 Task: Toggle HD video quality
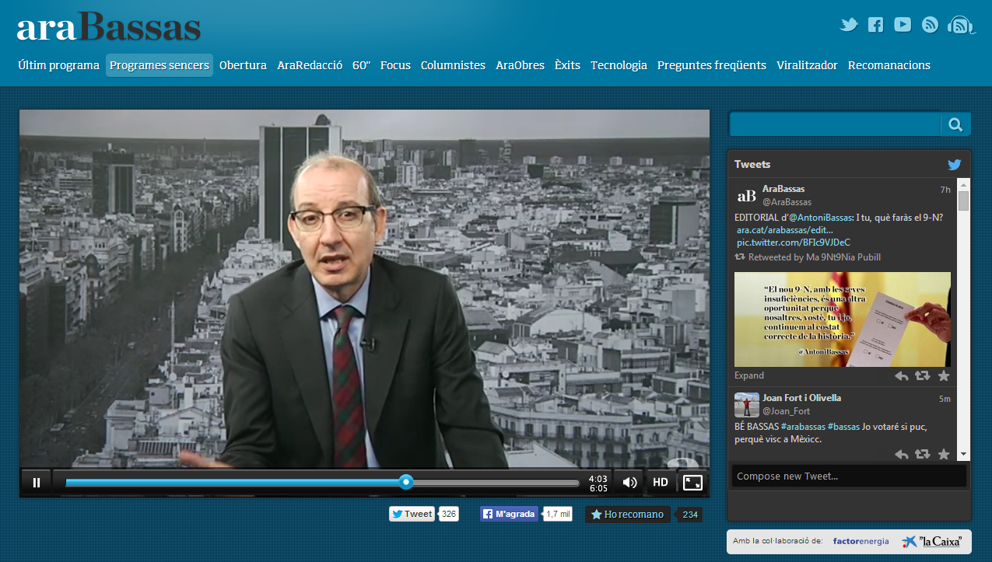coord(661,483)
